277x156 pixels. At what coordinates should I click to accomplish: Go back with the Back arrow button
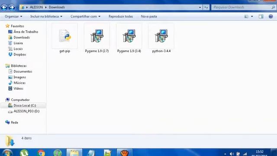[4, 7]
